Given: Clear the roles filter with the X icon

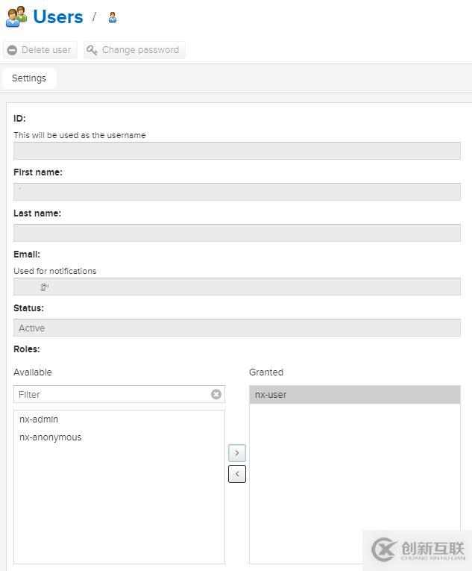Looking at the screenshot, I should click(x=216, y=394).
